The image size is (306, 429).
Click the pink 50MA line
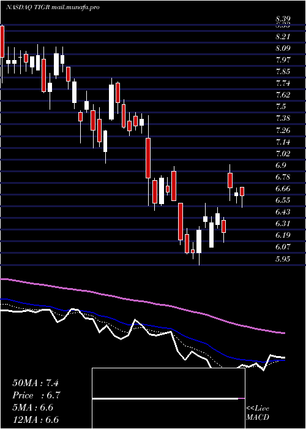click(142, 302)
